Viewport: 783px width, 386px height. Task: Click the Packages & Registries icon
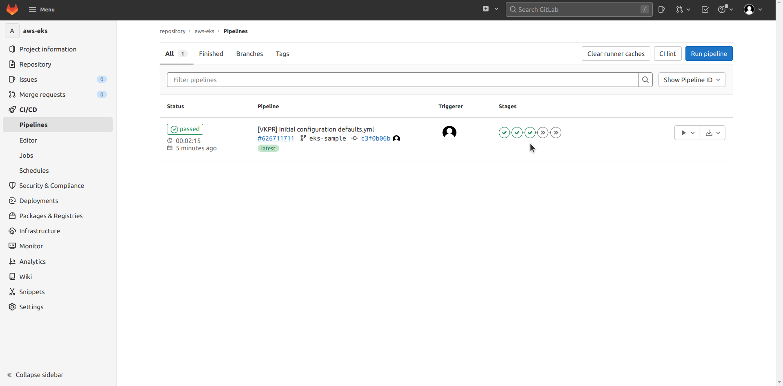tap(12, 216)
